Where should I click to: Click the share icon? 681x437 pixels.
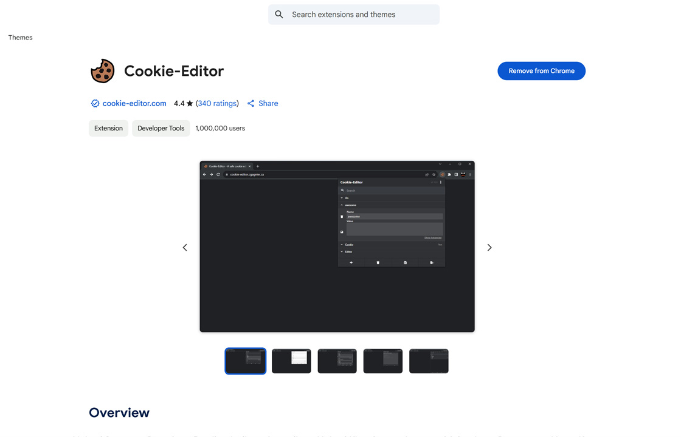click(x=251, y=103)
